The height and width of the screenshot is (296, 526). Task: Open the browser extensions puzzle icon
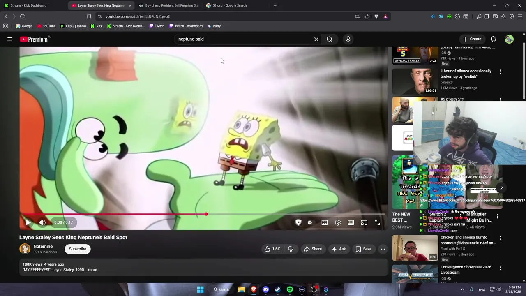click(x=457, y=16)
